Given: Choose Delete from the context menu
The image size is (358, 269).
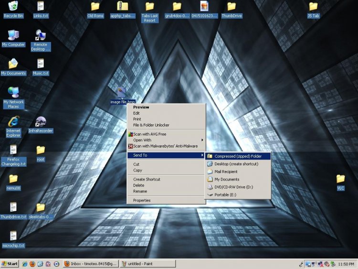Looking at the screenshot, I should (x=166, y=185).
